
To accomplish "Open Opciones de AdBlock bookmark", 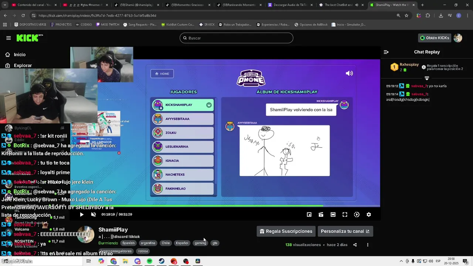I will pos(311,25).
